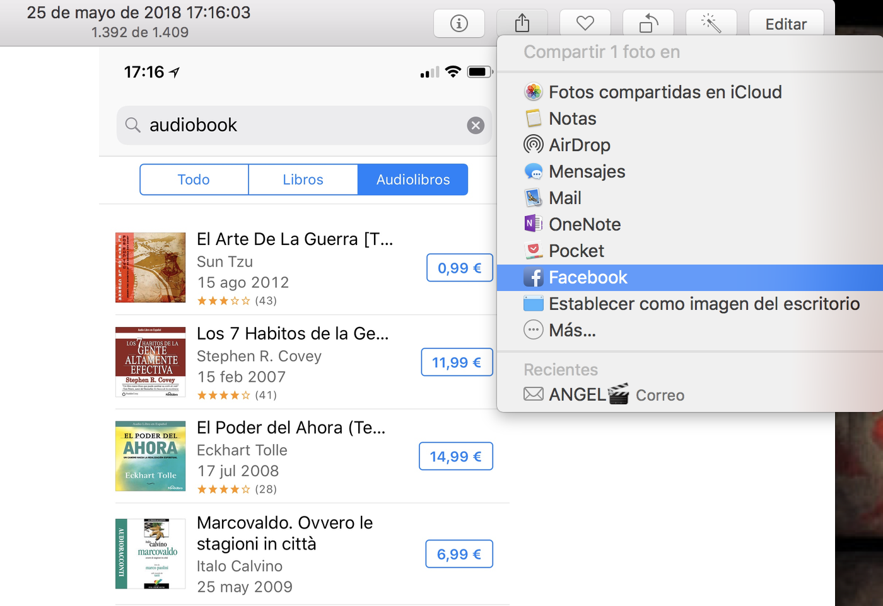The image size is (883, 606).
Task: Click the star rating with (28) reviews
Action: click(x=237, y=489)
